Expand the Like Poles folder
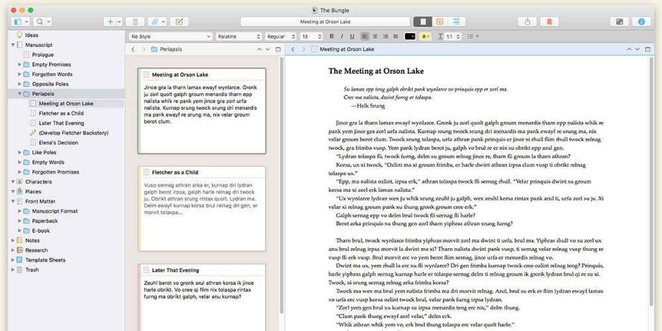This screenshot has width=662, height=331. (19, 152)
